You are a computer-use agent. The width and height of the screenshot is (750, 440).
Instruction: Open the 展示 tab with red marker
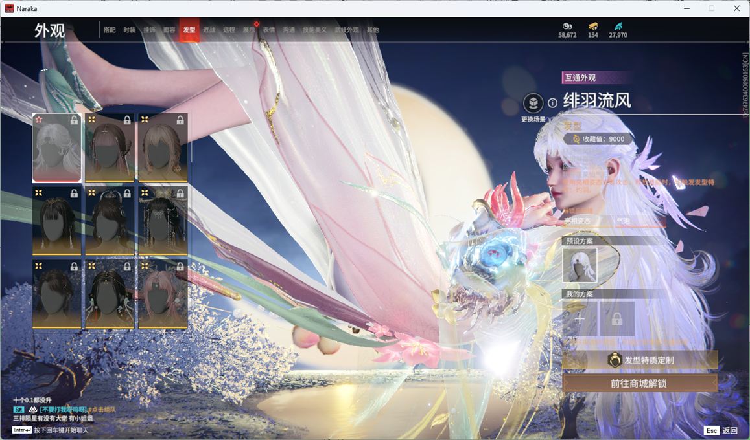[x=249, y=30]
